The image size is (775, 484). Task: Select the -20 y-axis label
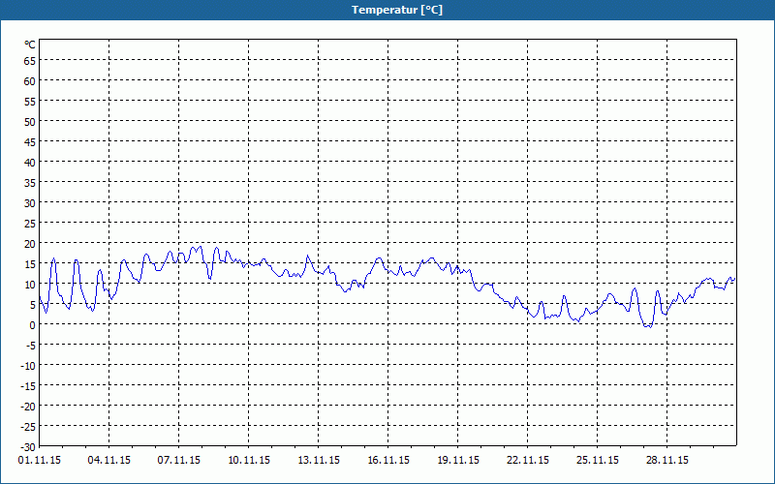coord(28,406)
